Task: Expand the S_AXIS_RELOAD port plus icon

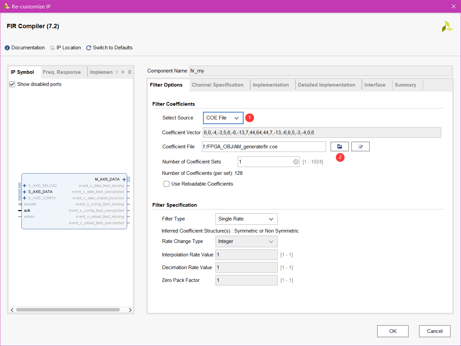Action: (x=24, y=186)
